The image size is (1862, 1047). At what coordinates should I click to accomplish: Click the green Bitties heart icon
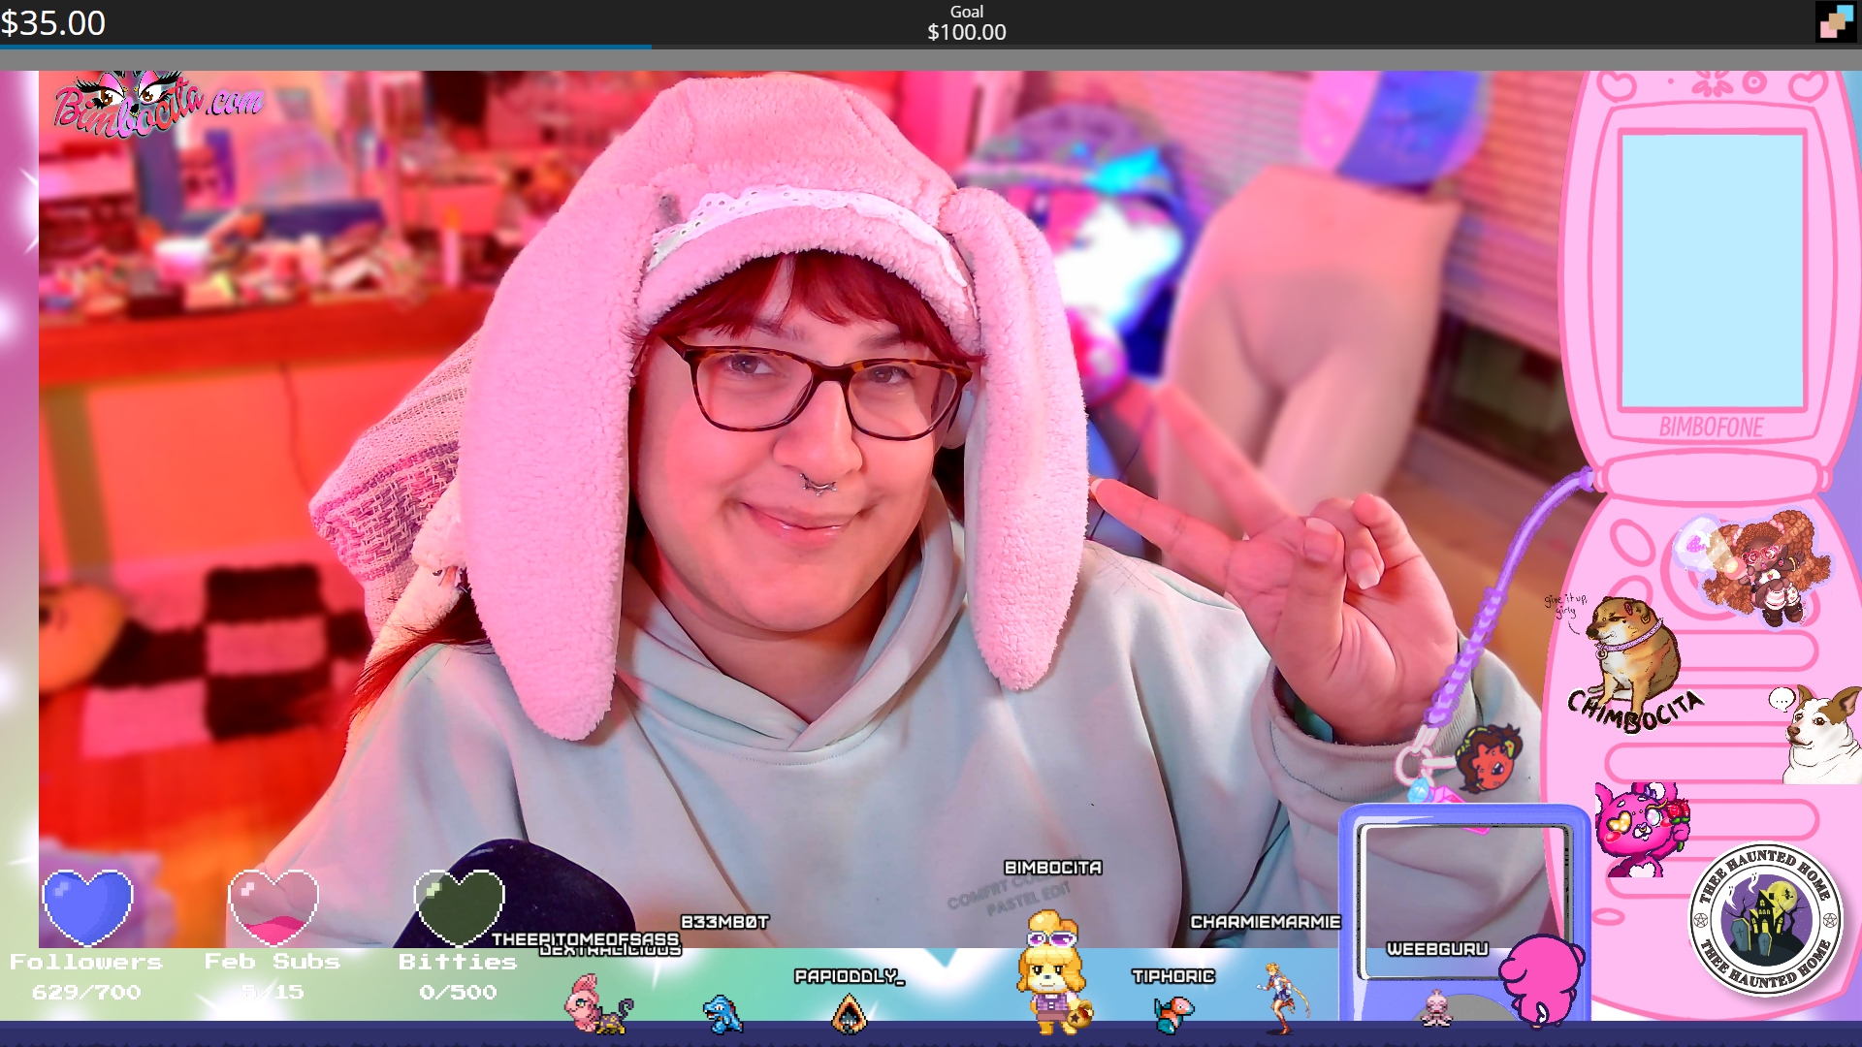click(459, 906)
